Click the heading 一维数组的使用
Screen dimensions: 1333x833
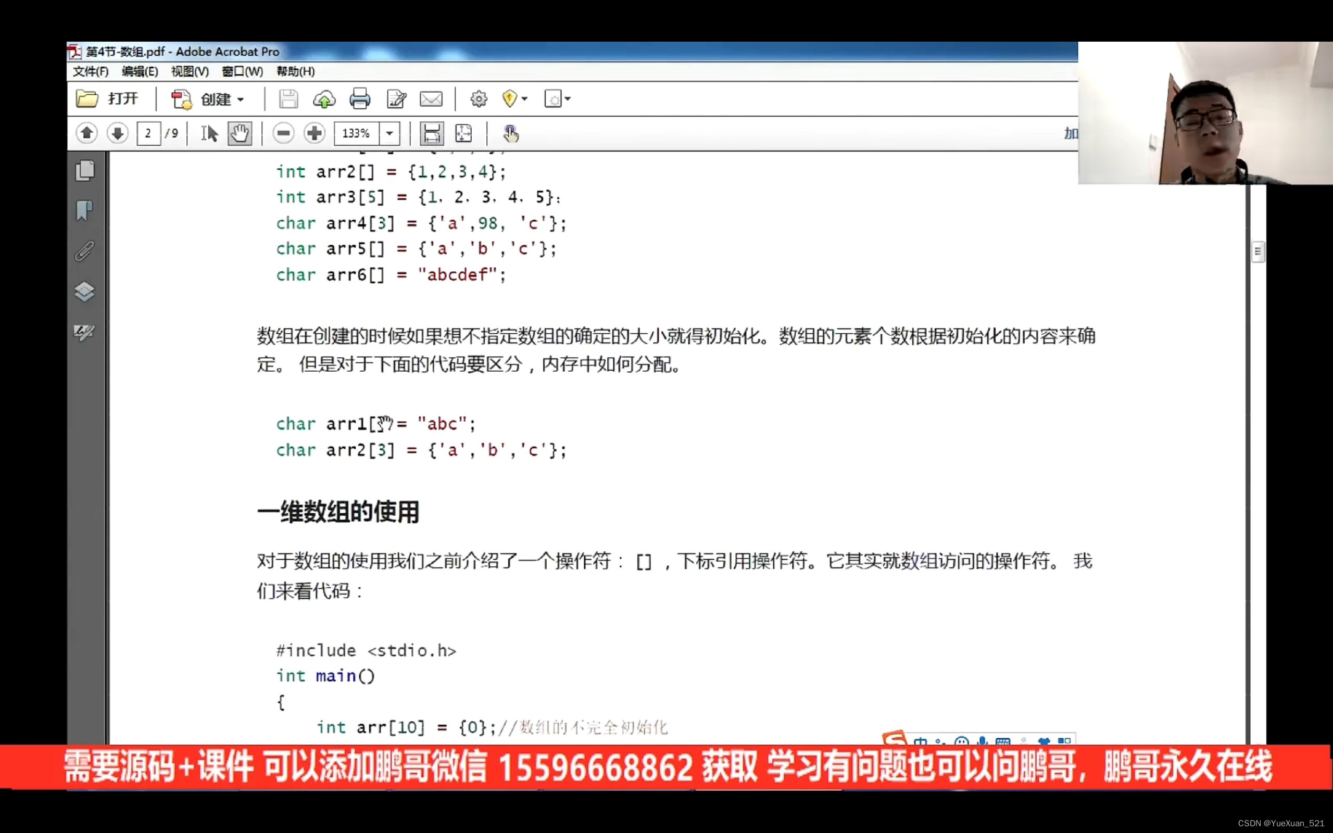[338, 512]
